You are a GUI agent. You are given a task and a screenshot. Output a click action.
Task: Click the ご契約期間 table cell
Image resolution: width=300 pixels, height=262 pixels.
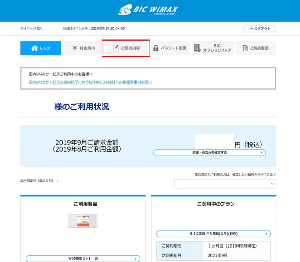click(179, 246)
